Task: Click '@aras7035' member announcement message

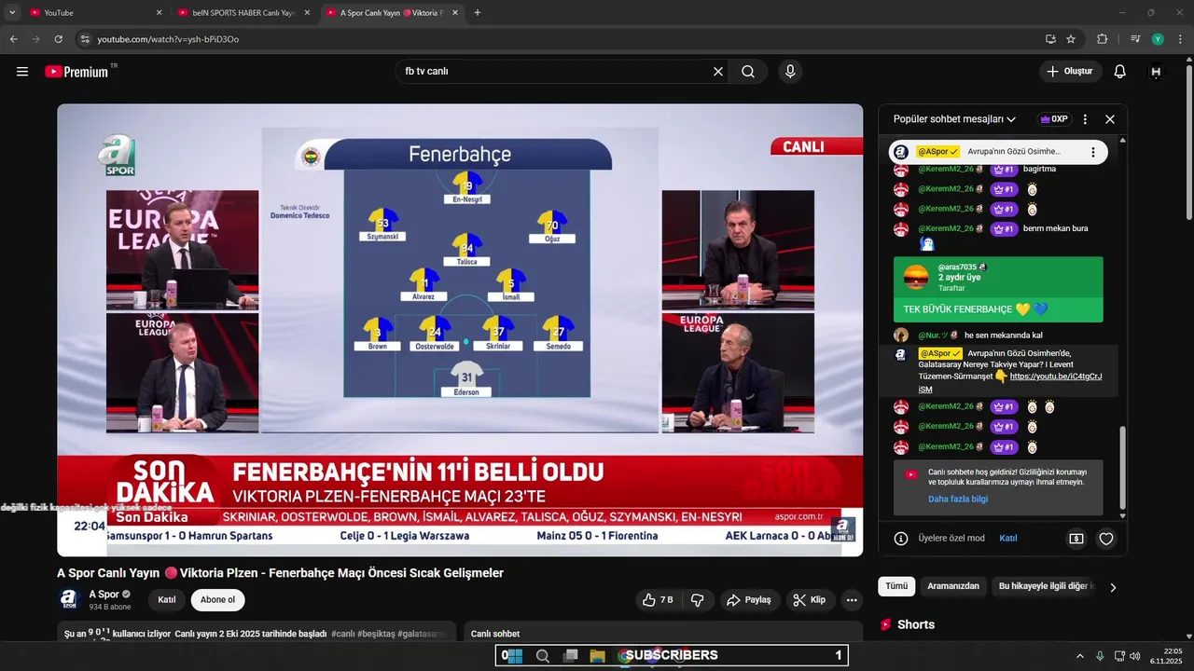Action: [998, 289]
